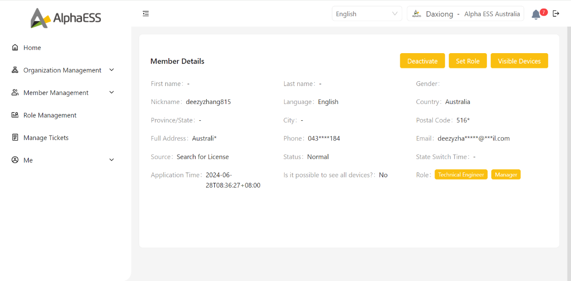Open the English language dropdown

367,14
